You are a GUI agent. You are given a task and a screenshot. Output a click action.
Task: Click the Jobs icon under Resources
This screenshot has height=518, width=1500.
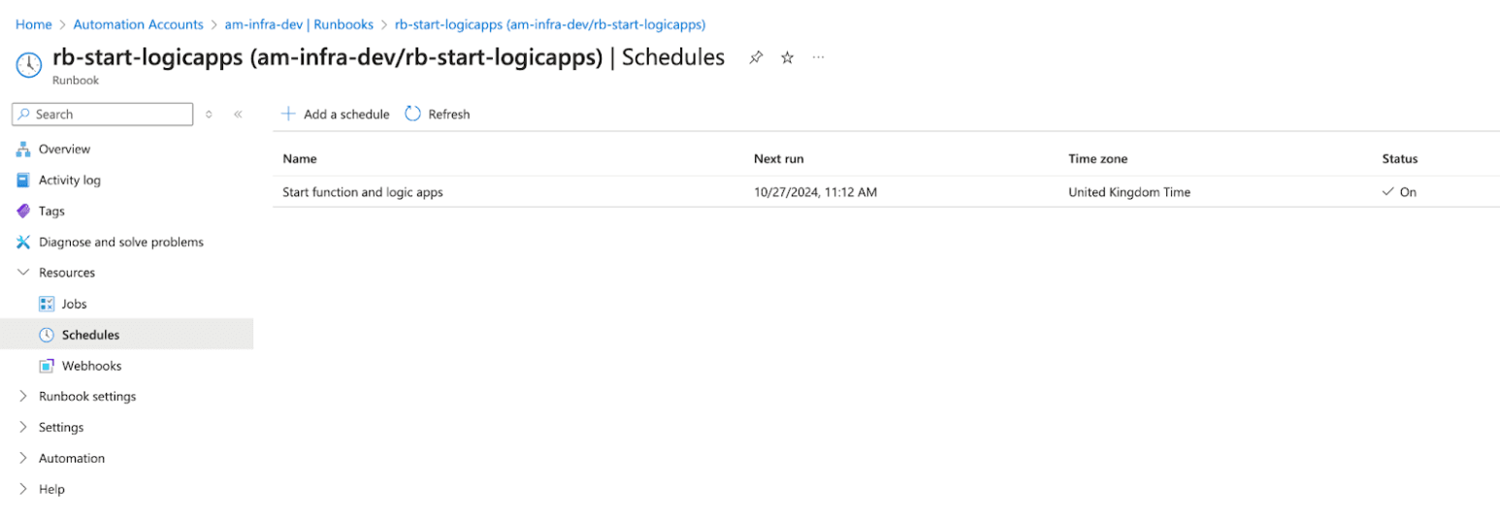[47, 305]
